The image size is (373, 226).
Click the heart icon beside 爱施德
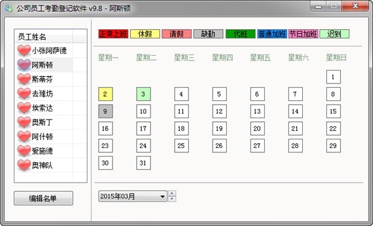[x=24, y=151]
